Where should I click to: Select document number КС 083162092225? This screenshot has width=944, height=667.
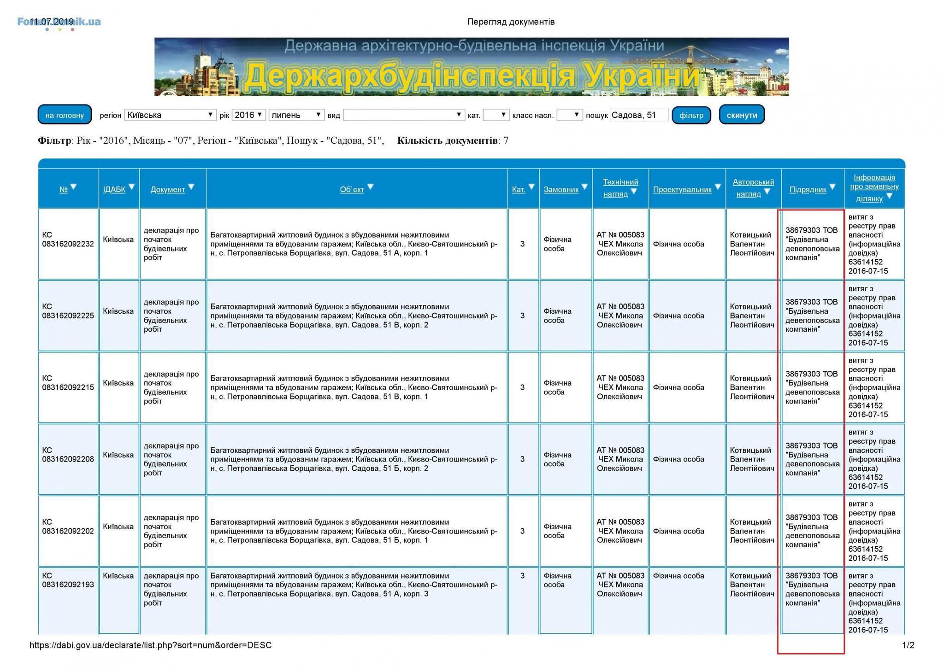point(68,311)
